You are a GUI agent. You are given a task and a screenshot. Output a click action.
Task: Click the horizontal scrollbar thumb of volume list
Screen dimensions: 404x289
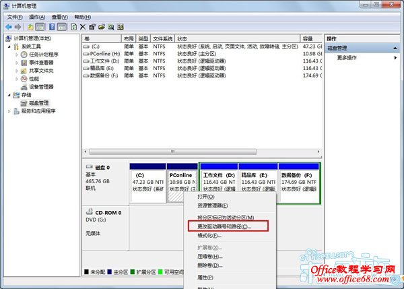[x=172, y=152]
